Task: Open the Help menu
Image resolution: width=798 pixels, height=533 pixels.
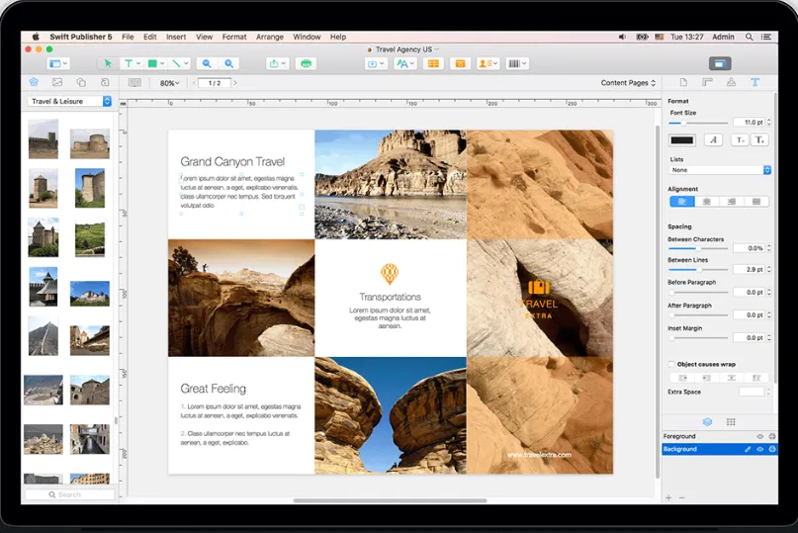Action: pos(338,37)
